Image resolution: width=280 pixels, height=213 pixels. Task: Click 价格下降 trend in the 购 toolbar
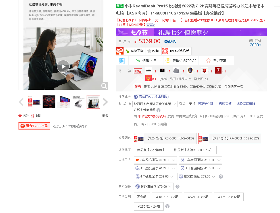pos(146,60)
